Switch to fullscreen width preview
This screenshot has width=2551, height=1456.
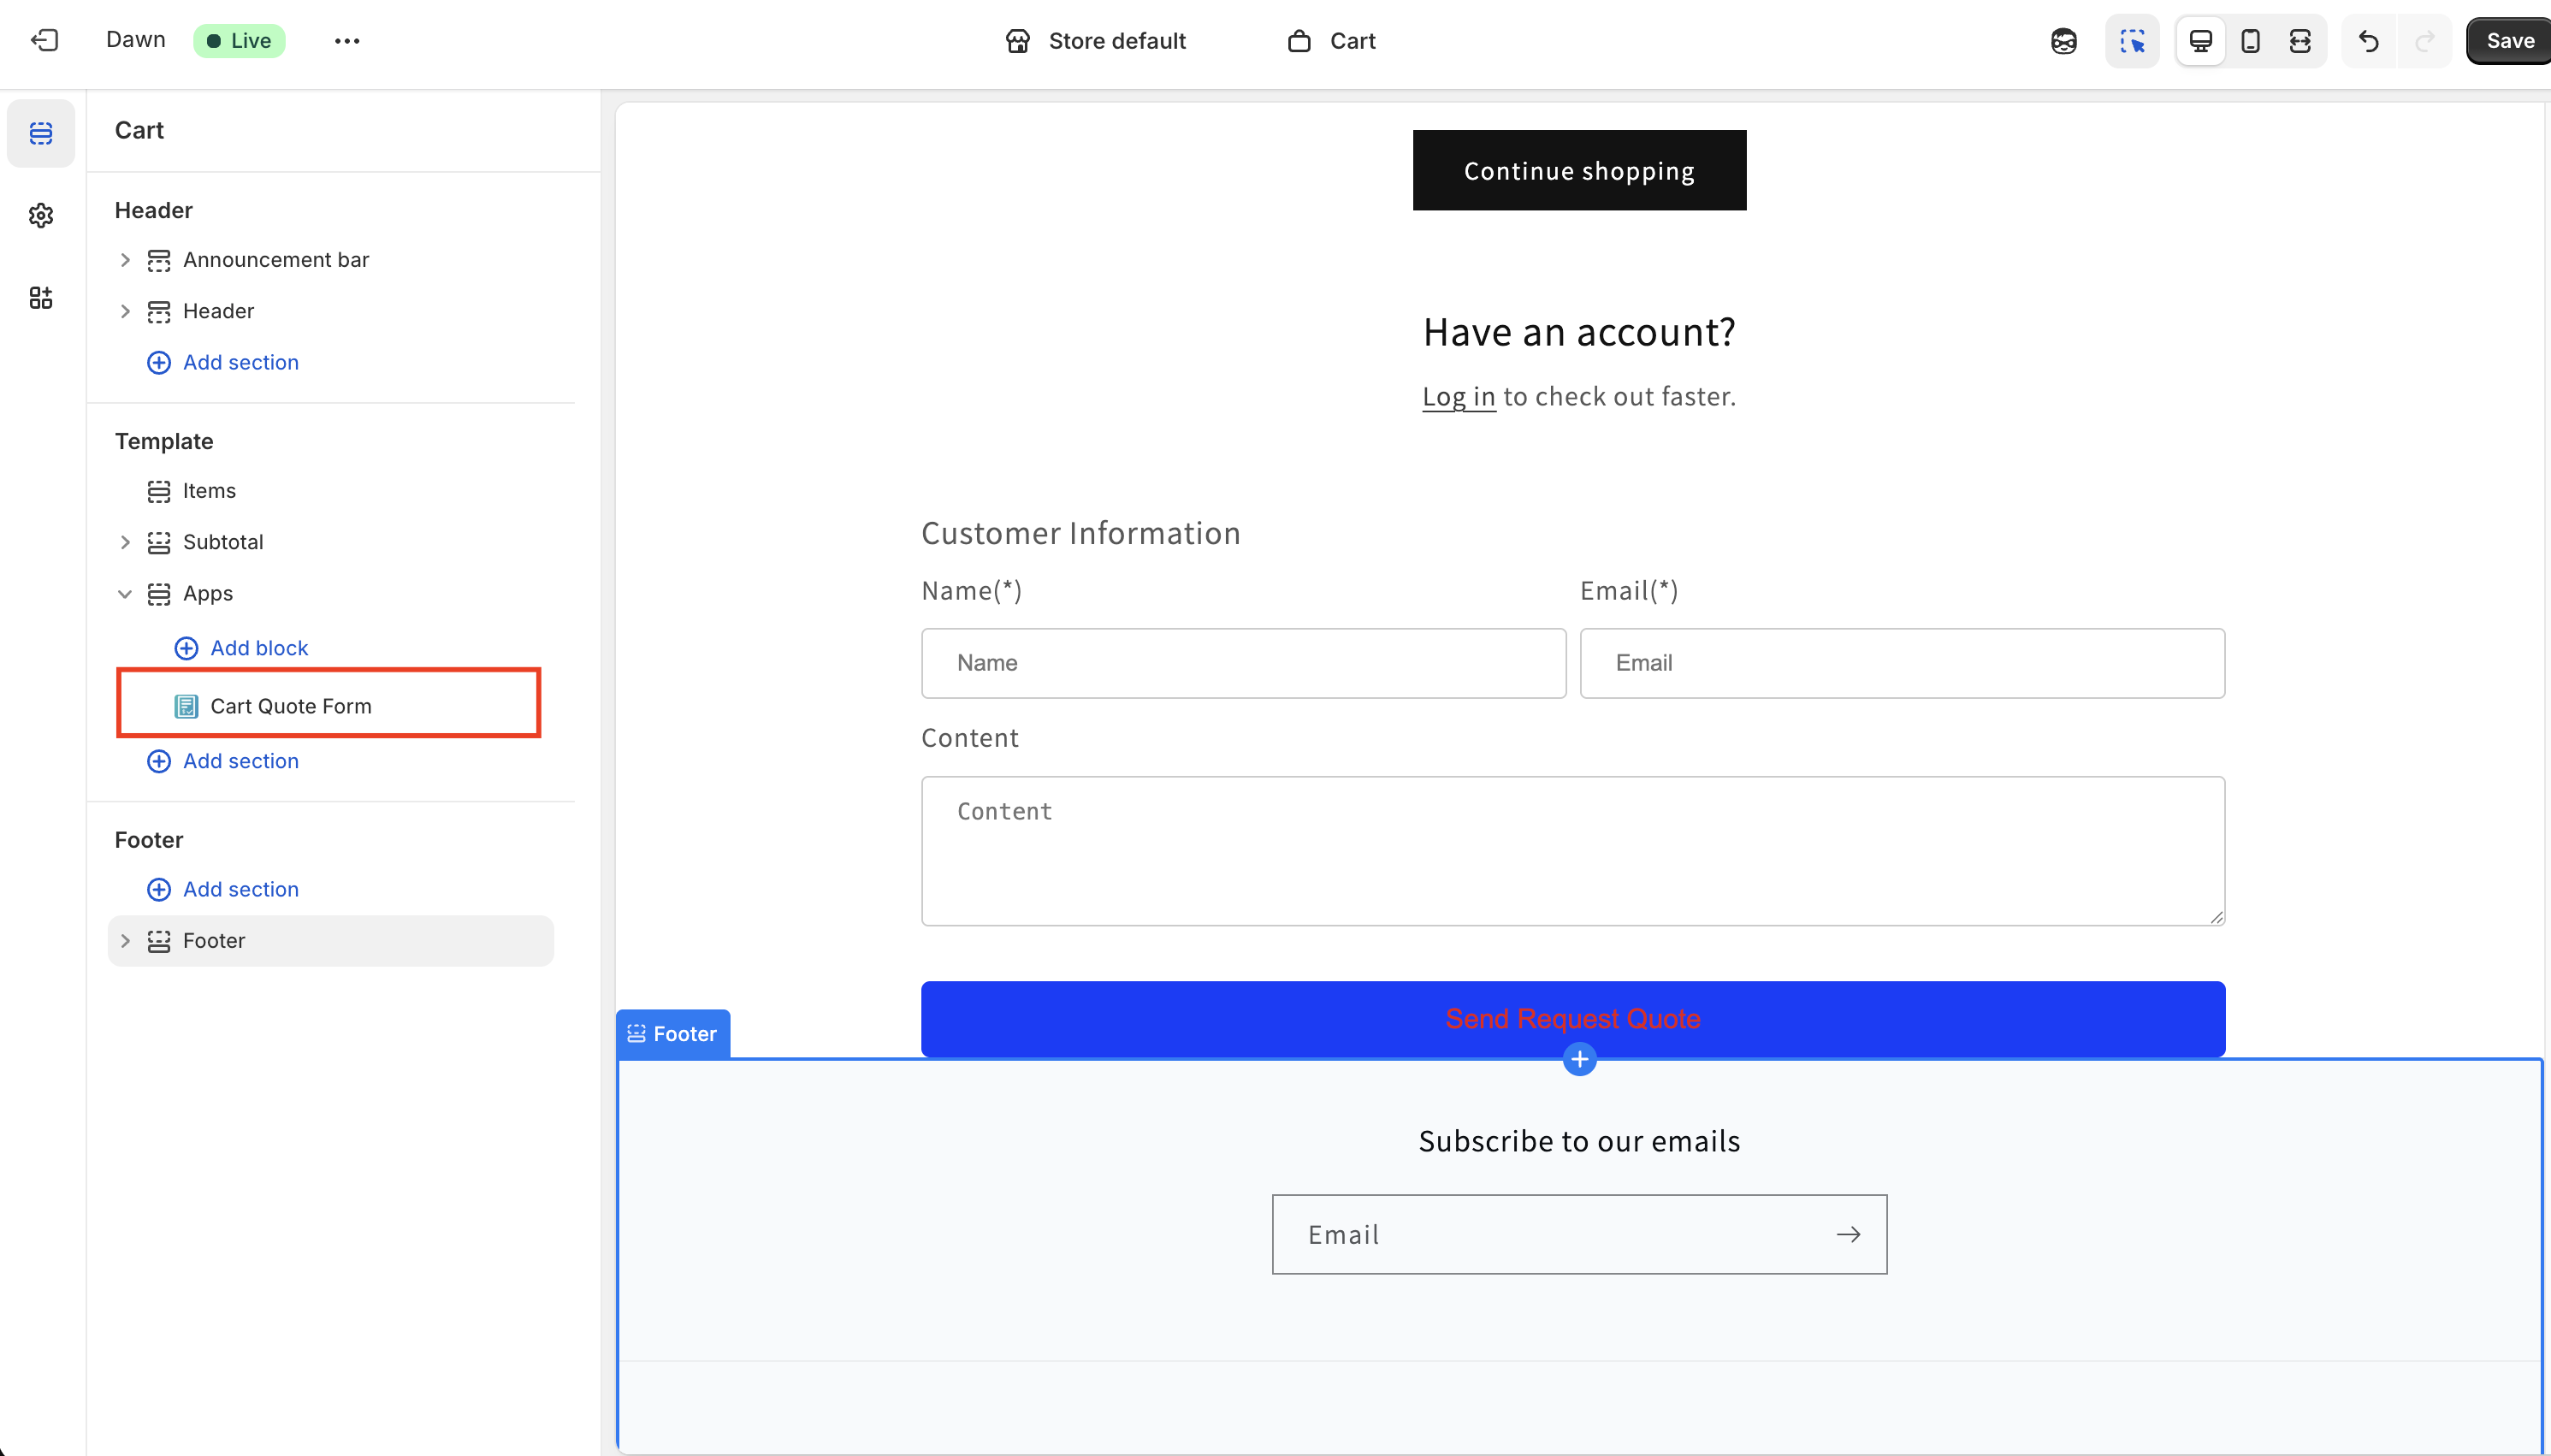pyautogui.click(x=2300, y=41)
